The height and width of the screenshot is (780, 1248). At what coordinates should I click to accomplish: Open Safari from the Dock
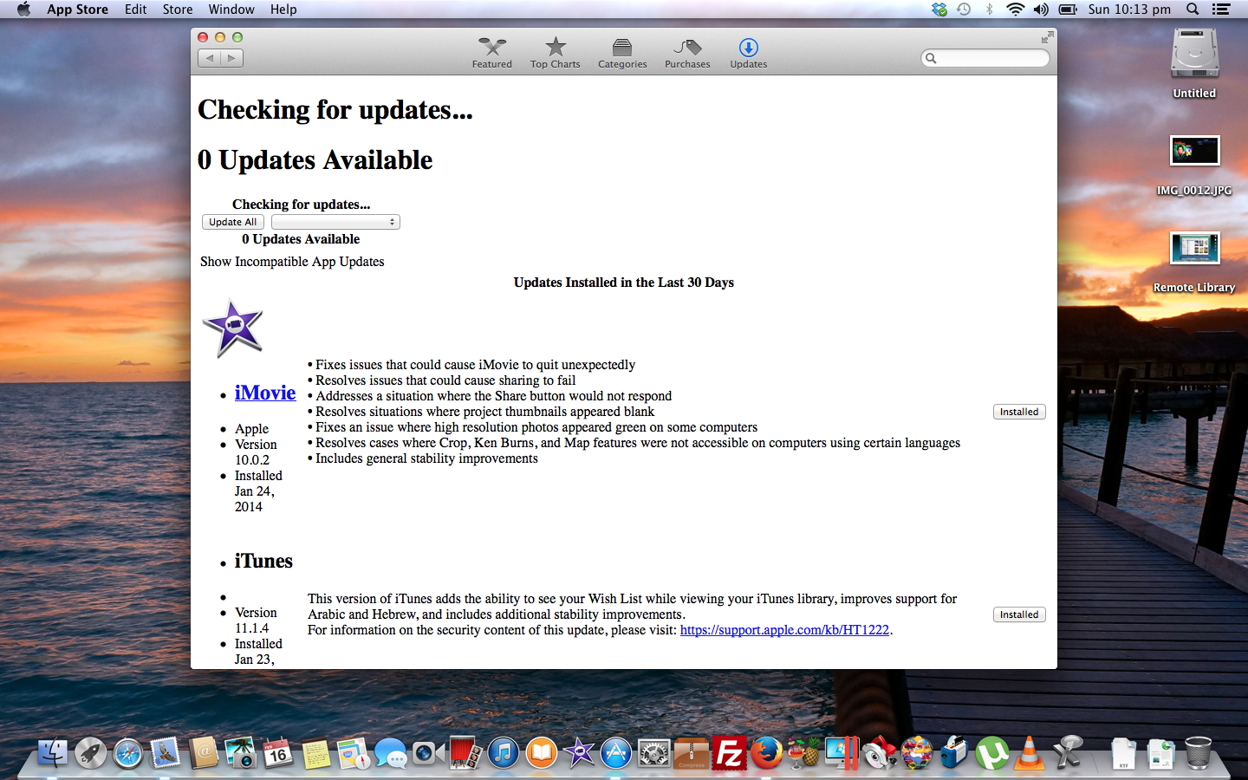pos(128,752)
